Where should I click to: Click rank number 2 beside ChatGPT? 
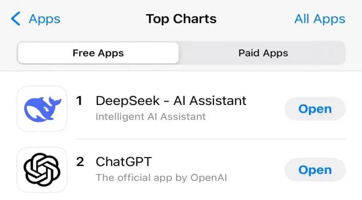(x=80, y=162)
